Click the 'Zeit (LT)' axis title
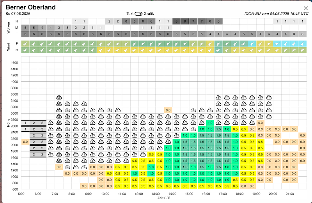The width and height of the screenshot is (312, 203). point(164,198)
